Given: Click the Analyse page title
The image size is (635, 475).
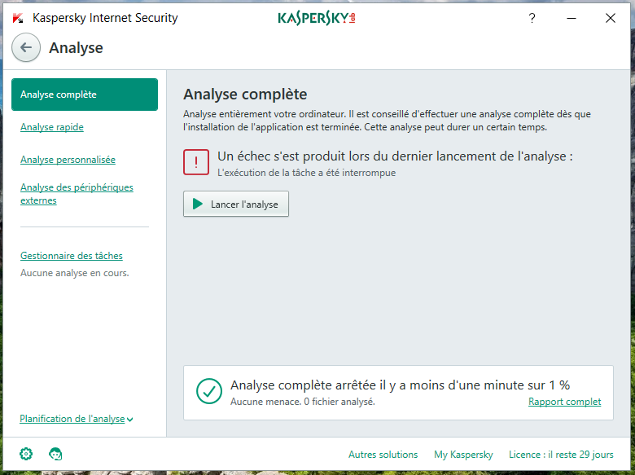Looking at the screenshot, I should [x=77, y=48].
